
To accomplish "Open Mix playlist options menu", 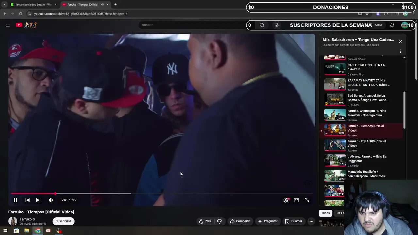I will (x=400, y=51).
